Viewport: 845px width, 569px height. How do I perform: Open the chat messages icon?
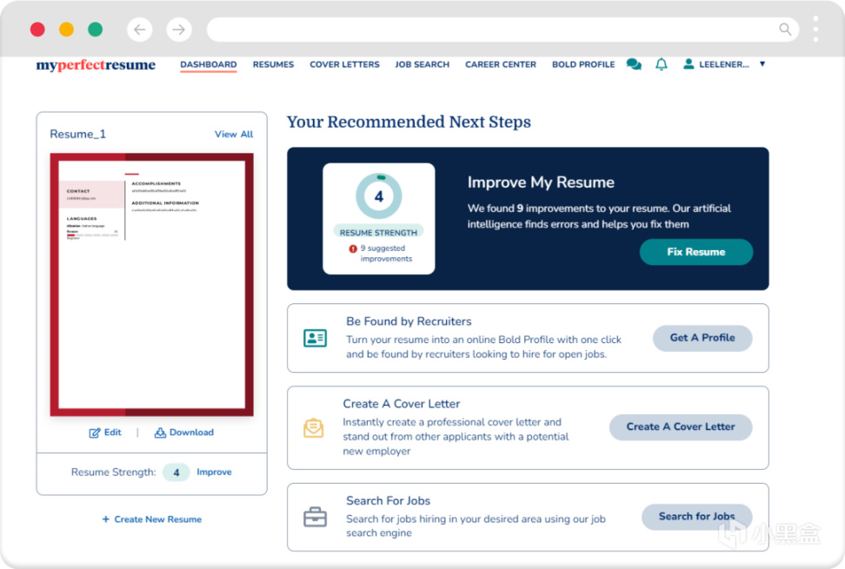click(x=634, y=64)
